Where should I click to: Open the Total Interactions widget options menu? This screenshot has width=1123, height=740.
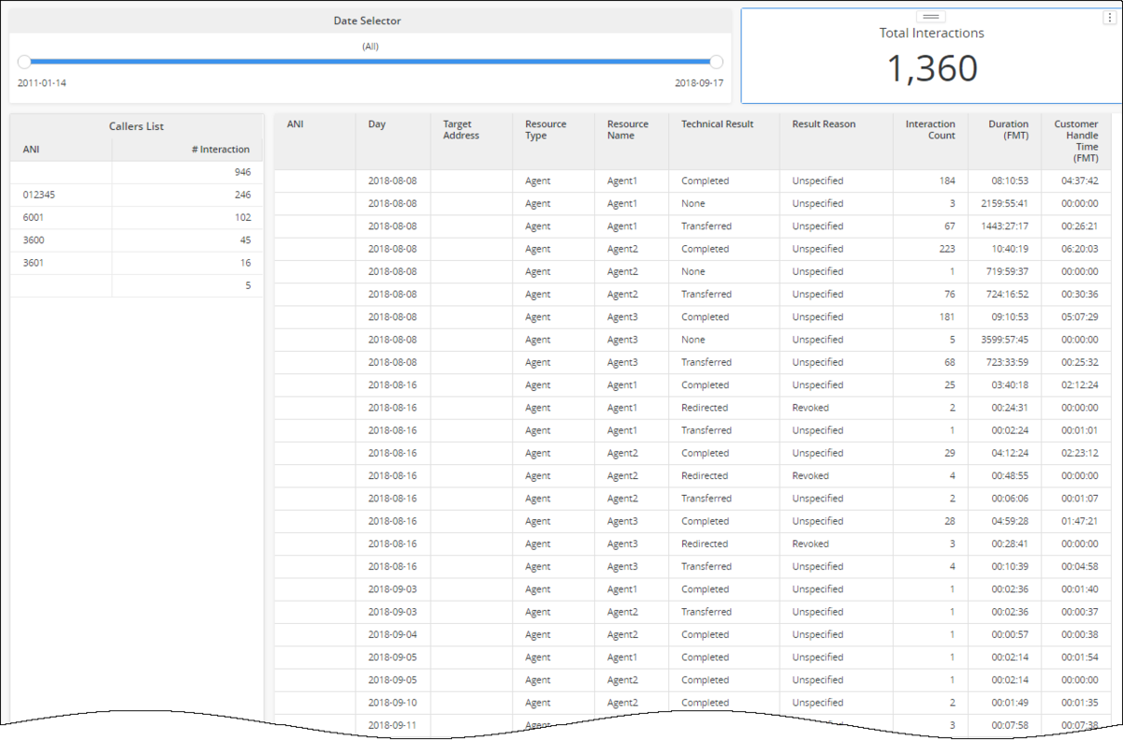[x=1110, y=18]
